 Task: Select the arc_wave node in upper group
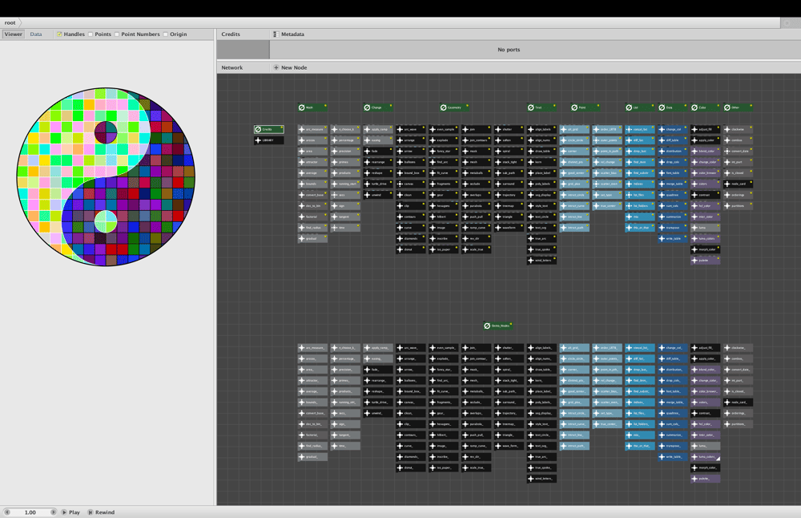(x=411, y=129)
